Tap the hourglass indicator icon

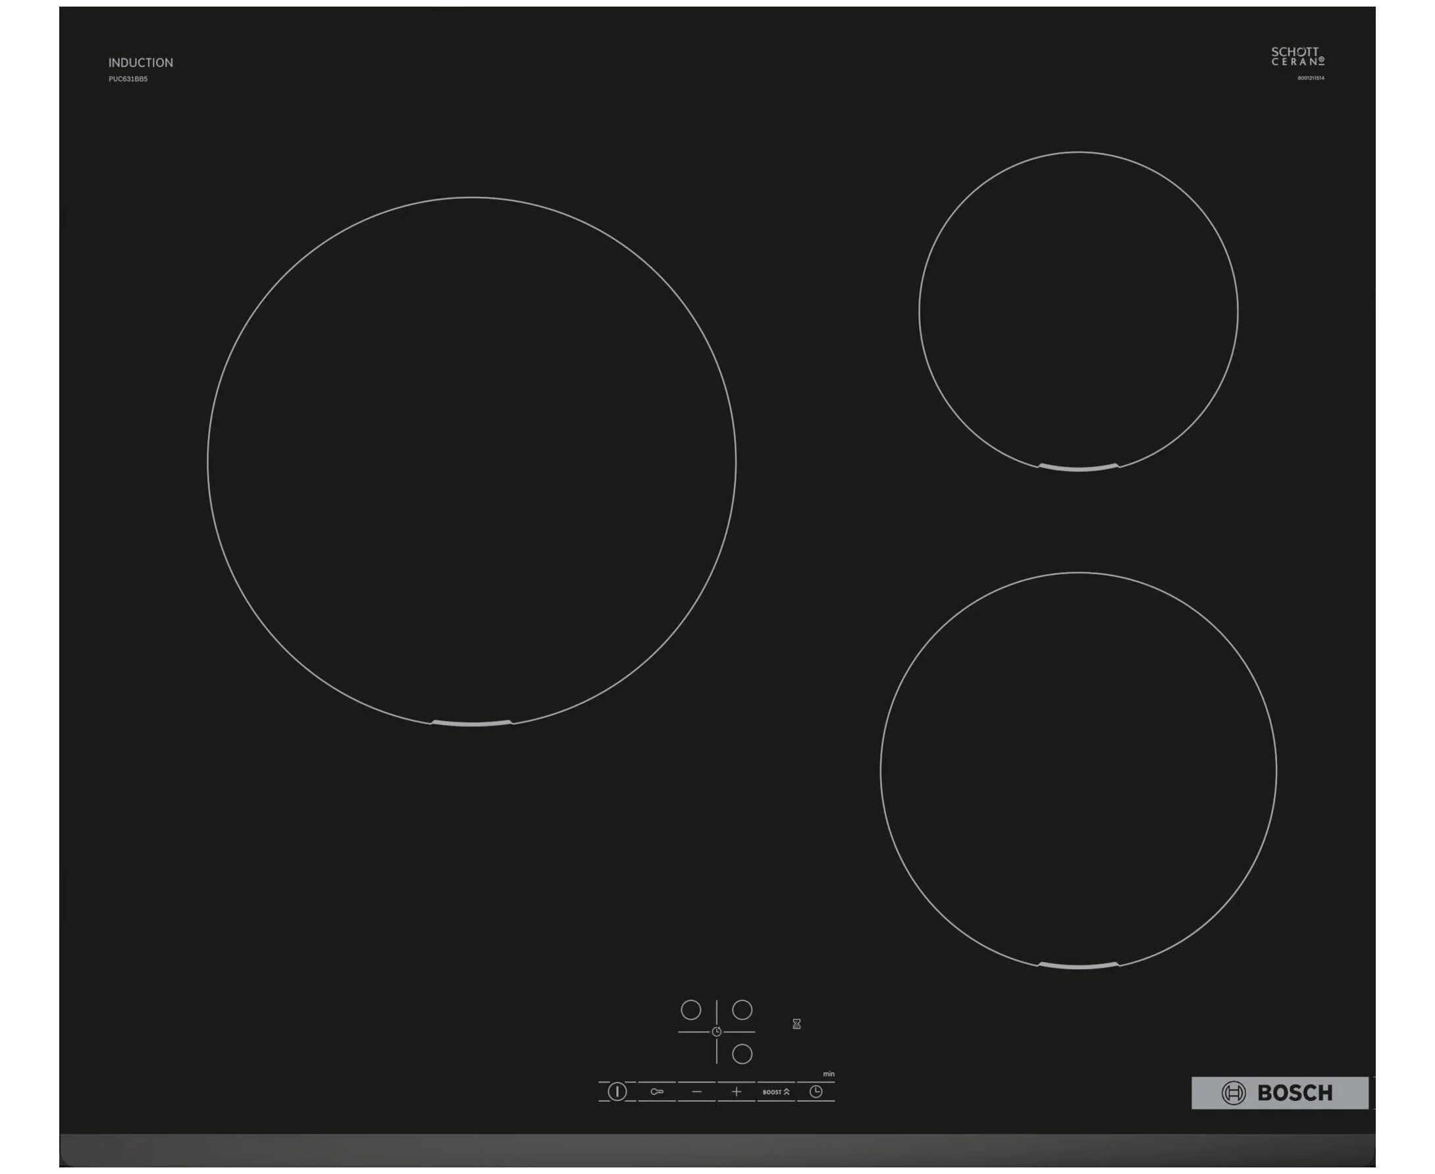click(x=796, y=1025)
